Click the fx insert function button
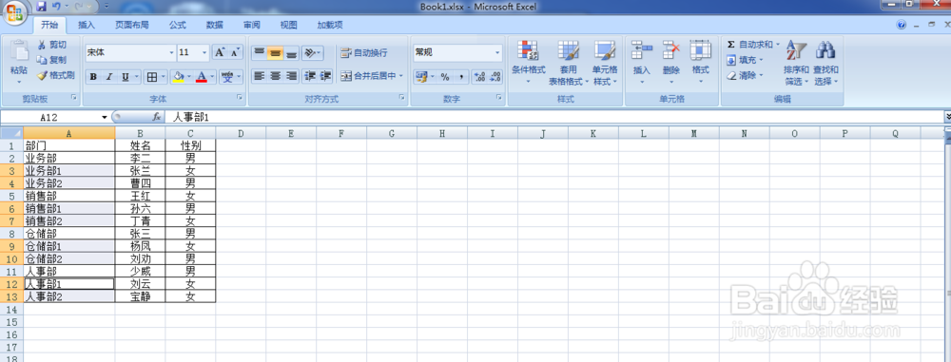 157,117
